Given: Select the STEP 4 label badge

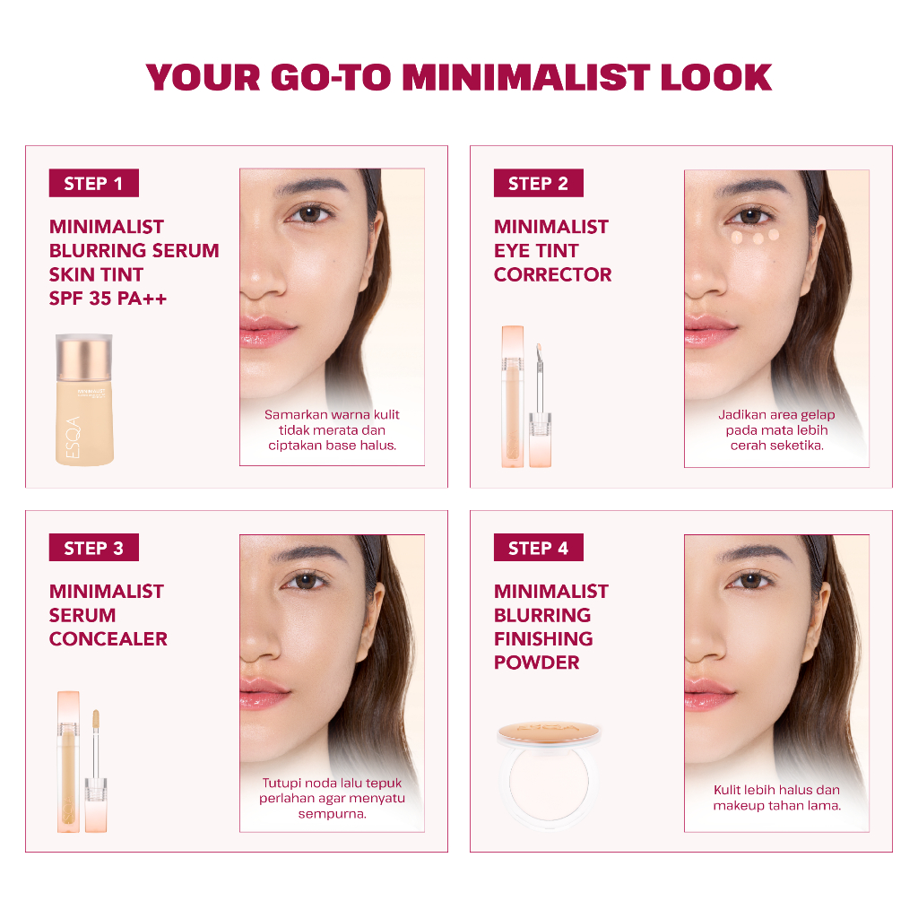Looking at the screenshot, I should click(538, 548).
